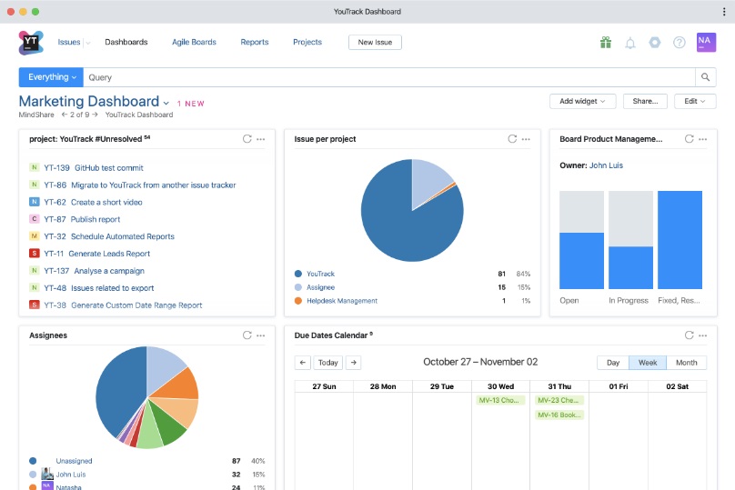Open calendar event MV-13 on Wednesday
Image resolution: width=735 pixels, height=490 pixels.
[x=499, y=400]
